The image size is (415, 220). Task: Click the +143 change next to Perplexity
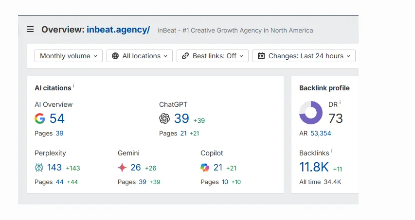point(73,168)
